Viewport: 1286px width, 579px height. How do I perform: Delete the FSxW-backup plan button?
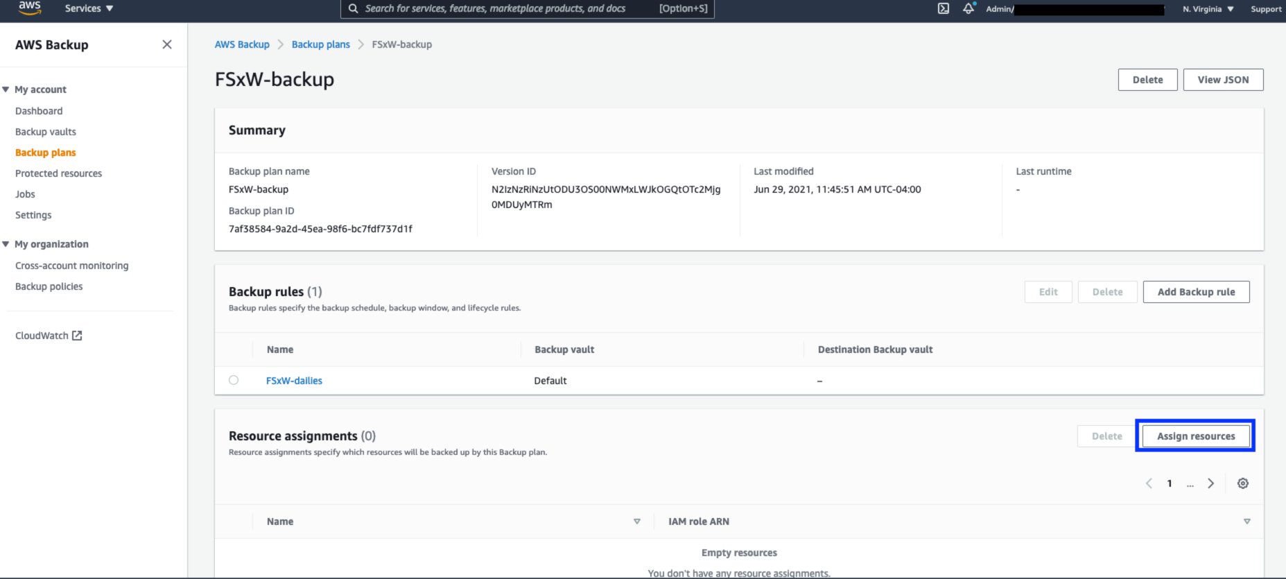point(1147,80)
